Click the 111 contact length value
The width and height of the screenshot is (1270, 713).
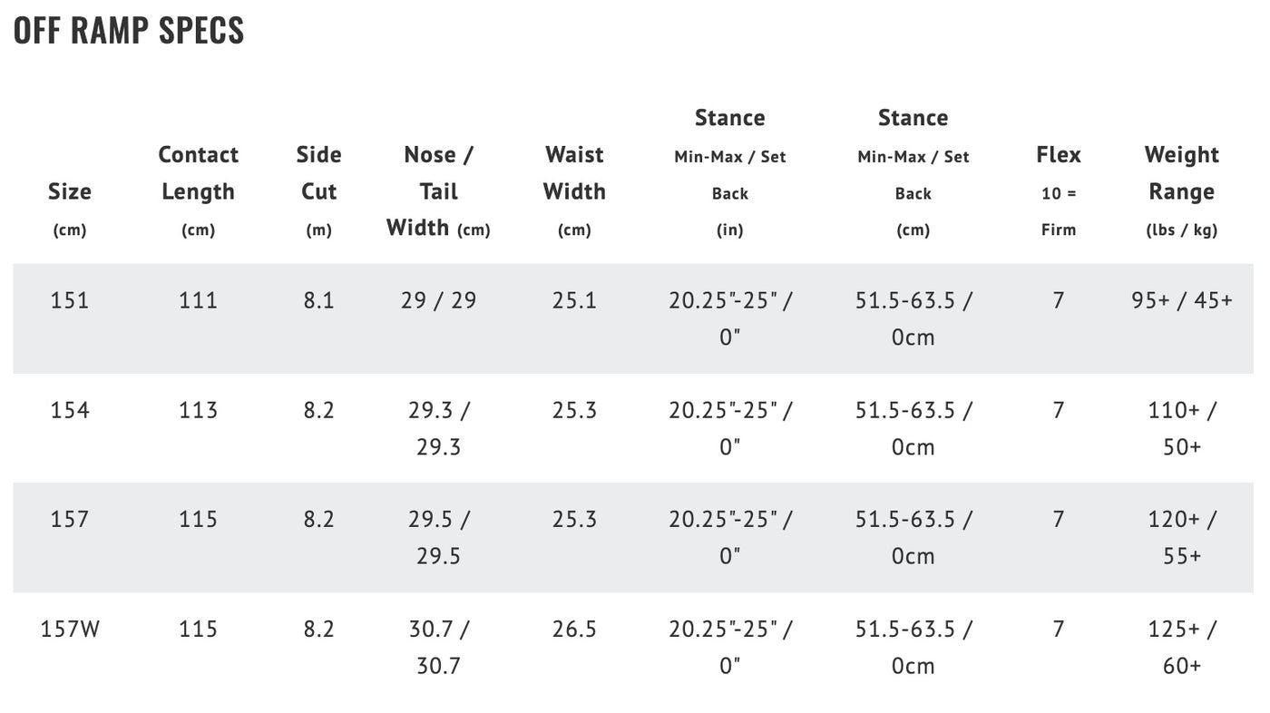199,300
